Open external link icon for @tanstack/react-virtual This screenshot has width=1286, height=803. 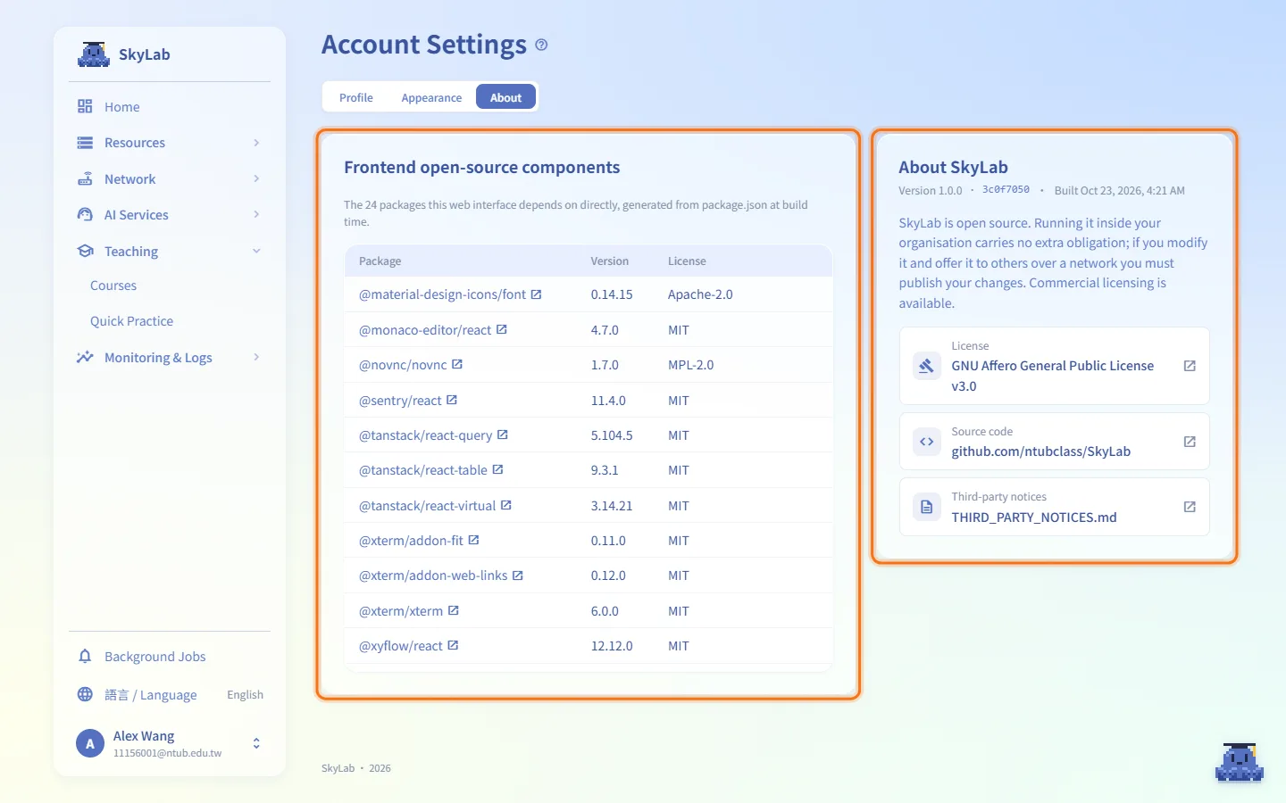coord(506,505)
